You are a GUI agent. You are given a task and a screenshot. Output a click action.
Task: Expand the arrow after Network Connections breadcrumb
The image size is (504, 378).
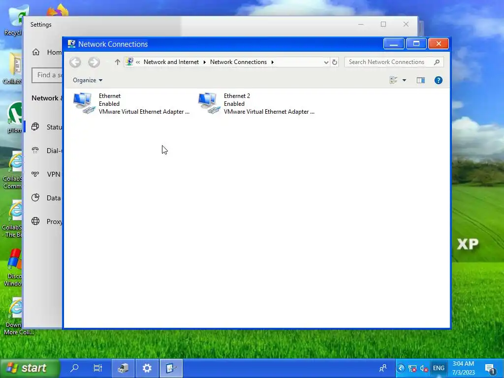pyautogui.click(x=273, y=62)
